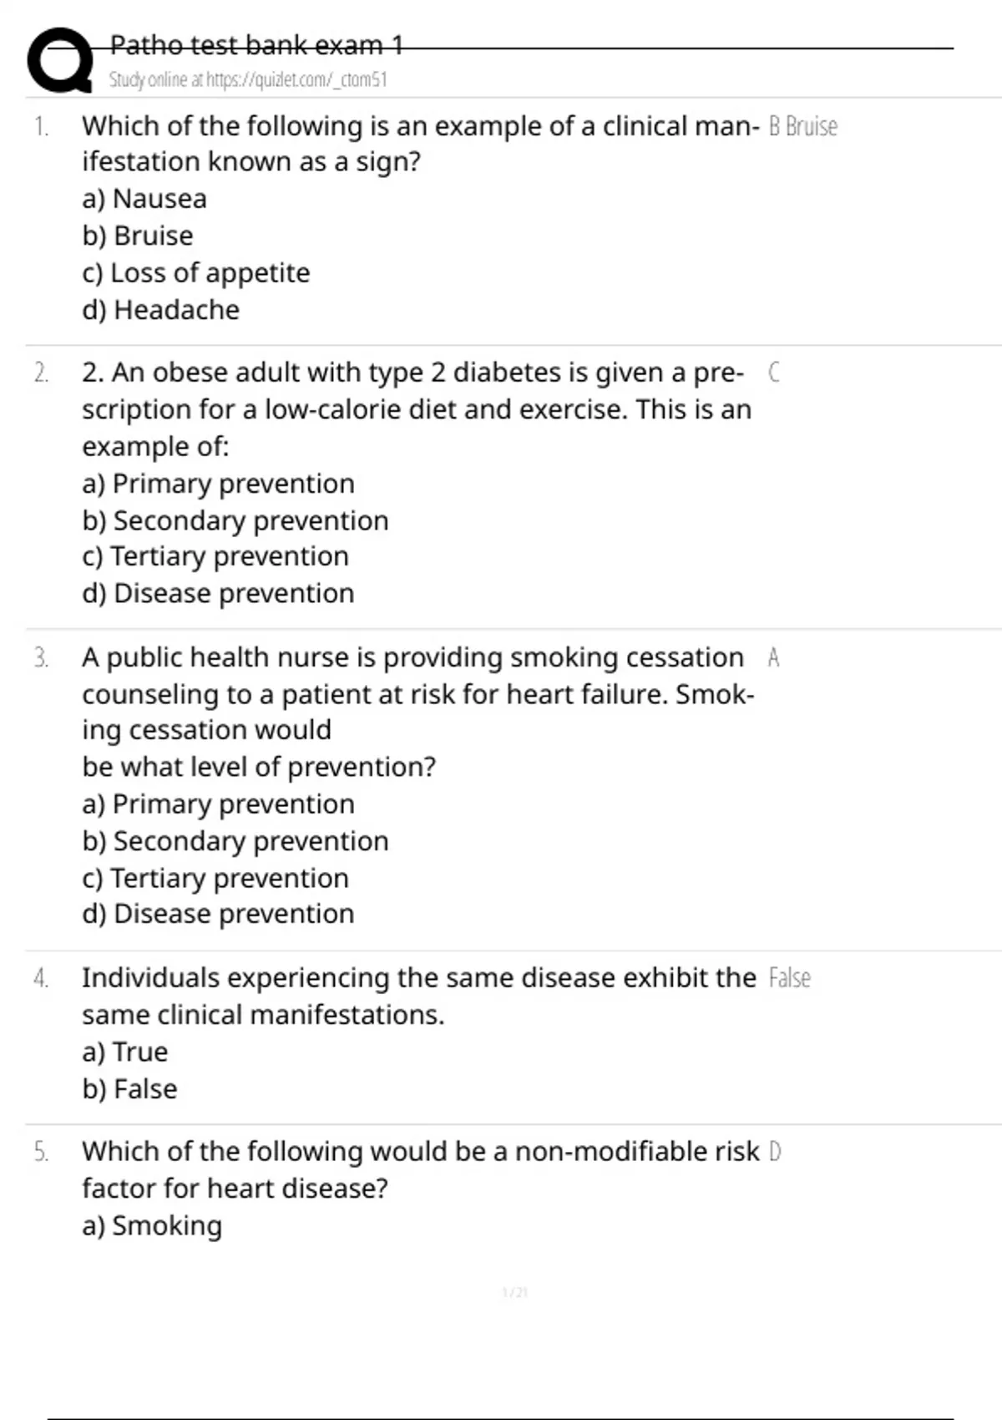
Task: Click b) Secondary prevention under question 2
Action: point(235,521)
